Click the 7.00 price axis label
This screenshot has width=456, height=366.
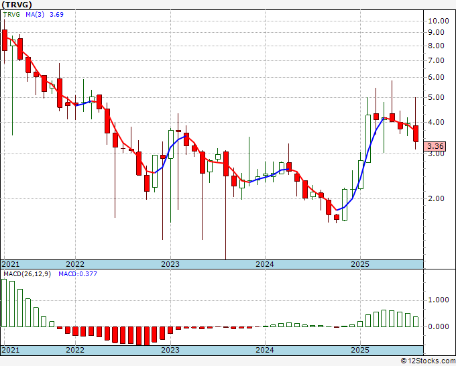point(436,61)
